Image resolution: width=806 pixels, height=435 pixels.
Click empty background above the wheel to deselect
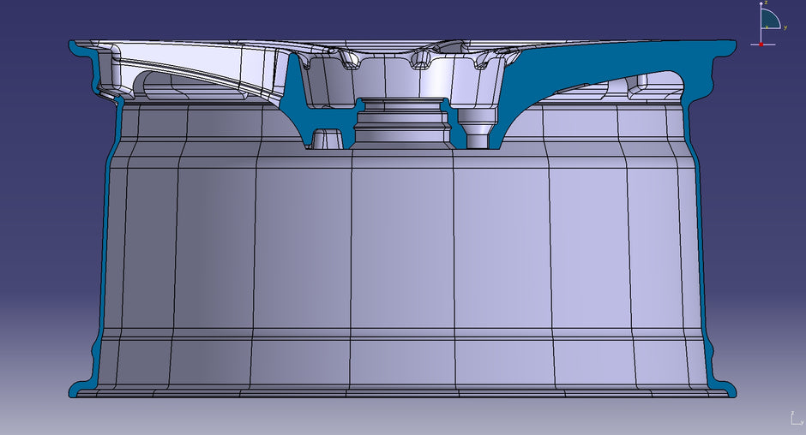pos(403,17)
